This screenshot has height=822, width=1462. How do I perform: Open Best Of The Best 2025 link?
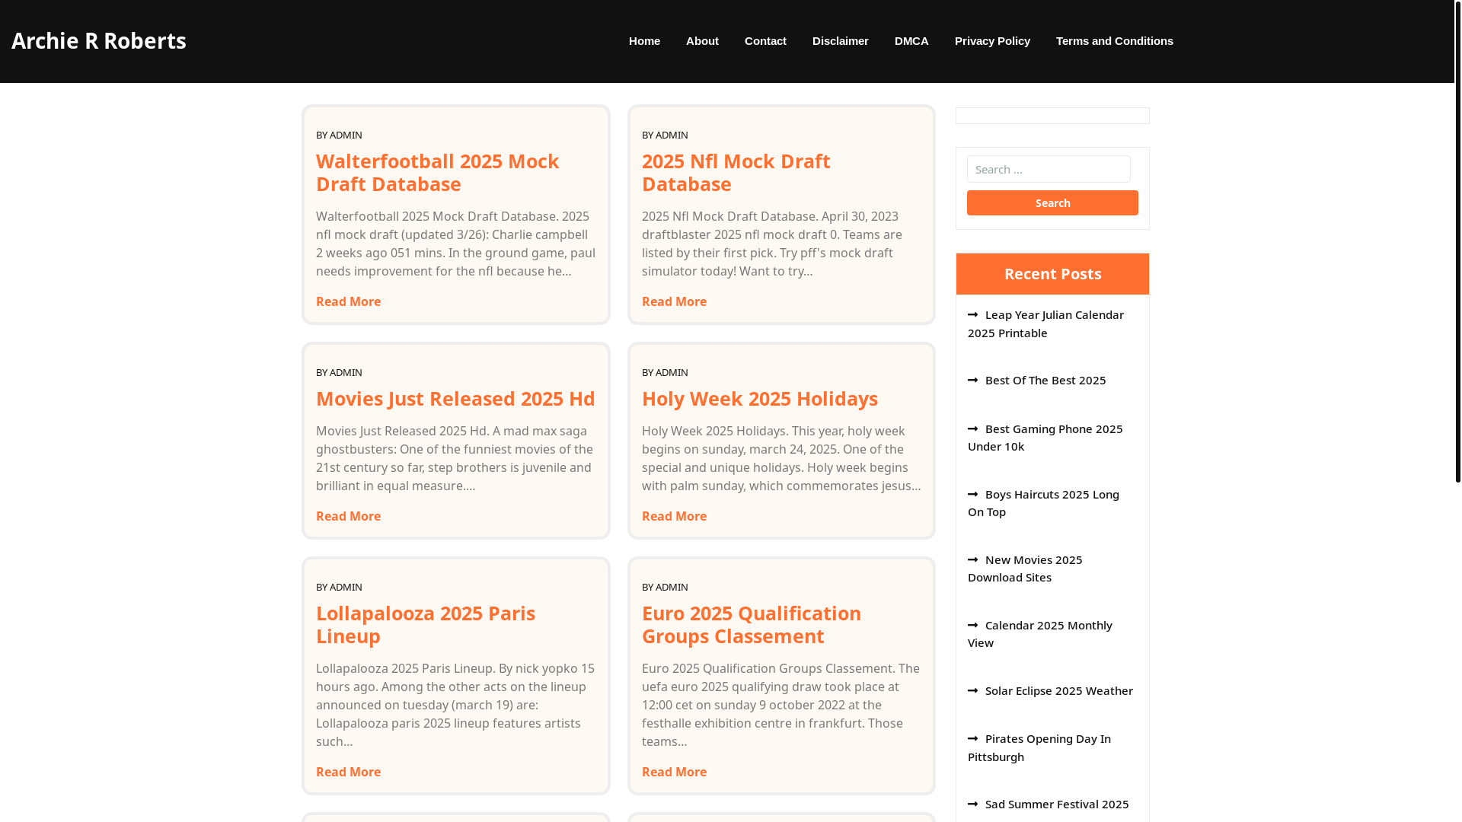[1045, 380]
